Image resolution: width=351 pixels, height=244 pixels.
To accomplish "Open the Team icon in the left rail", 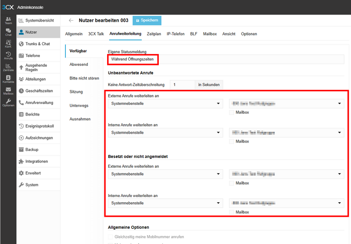I will click(8, 21).
